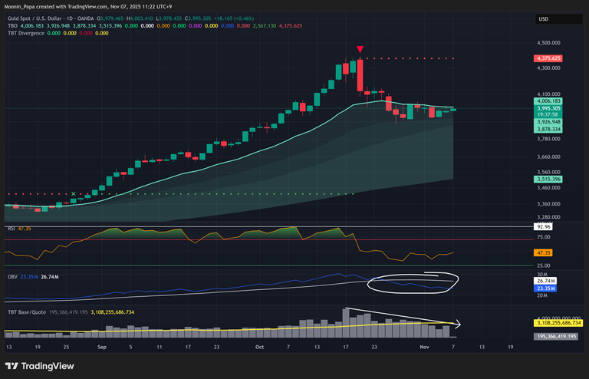Click the small x marker on the lower dotted line
The height and width of the screenshot is (379, 589).
point(73,193)
